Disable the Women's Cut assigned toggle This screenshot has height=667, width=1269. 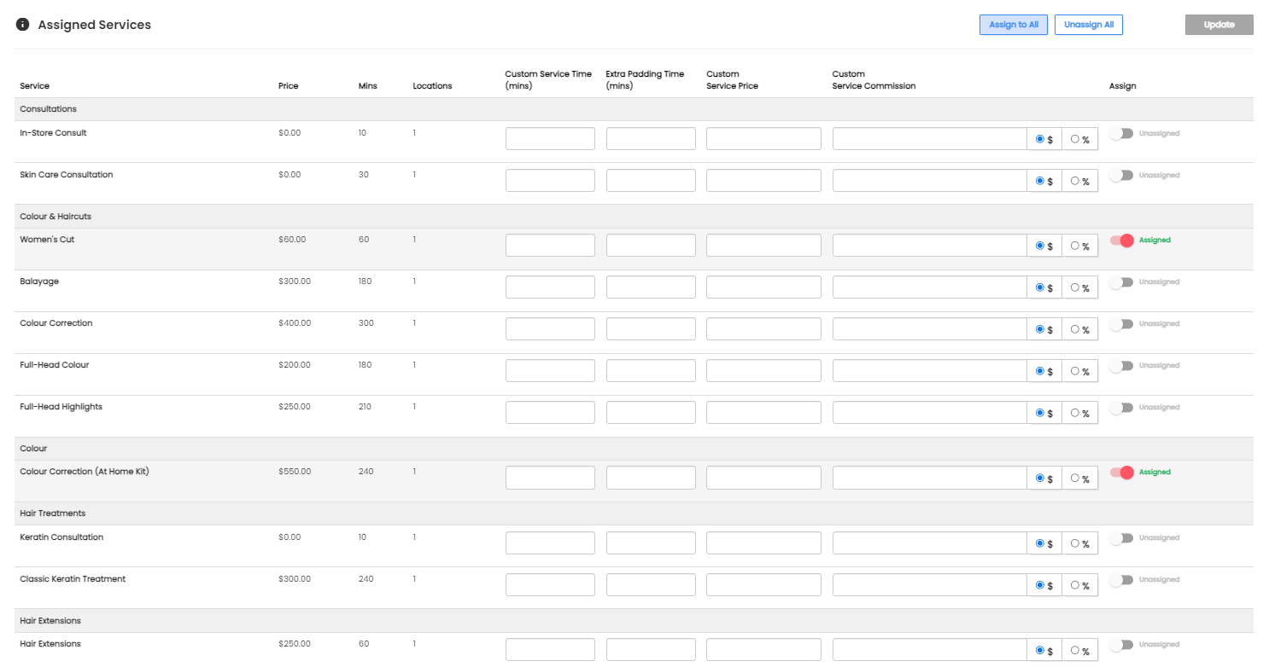tap(1121, 241)
